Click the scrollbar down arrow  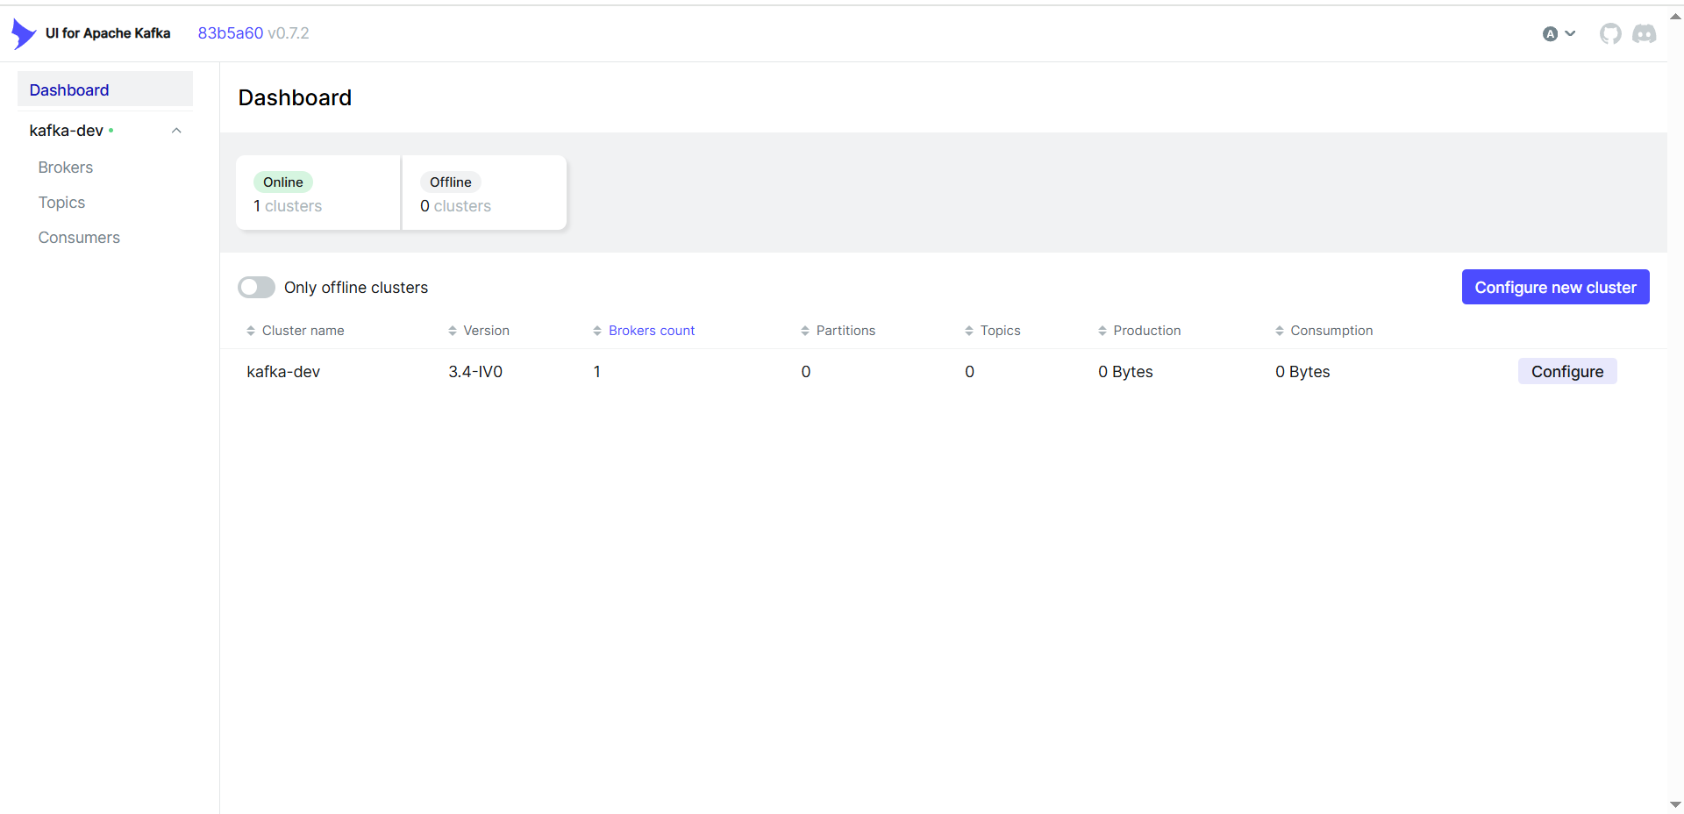(1675, 804)
